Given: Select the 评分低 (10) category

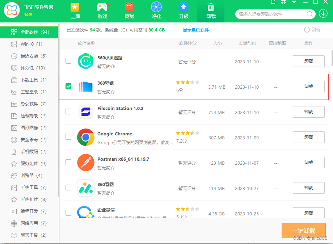Looking at the screenshot, I should click(x=29, y=68).
